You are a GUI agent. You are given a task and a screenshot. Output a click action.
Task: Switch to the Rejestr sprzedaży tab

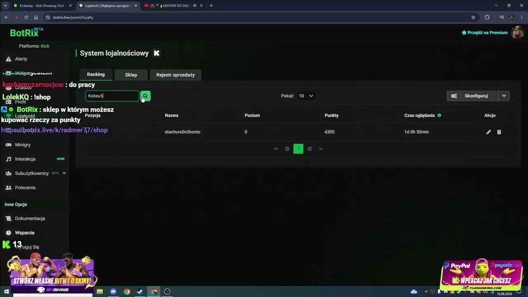(x=175, y=75)
